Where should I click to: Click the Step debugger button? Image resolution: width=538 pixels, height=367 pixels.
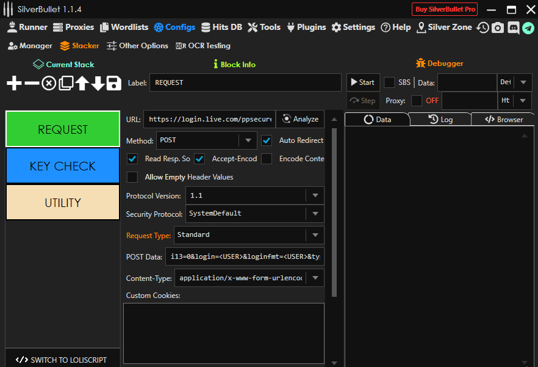tap(363, 101)
